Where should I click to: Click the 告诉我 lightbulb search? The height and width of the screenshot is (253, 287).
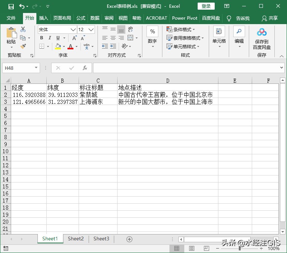tap(238, 18)
